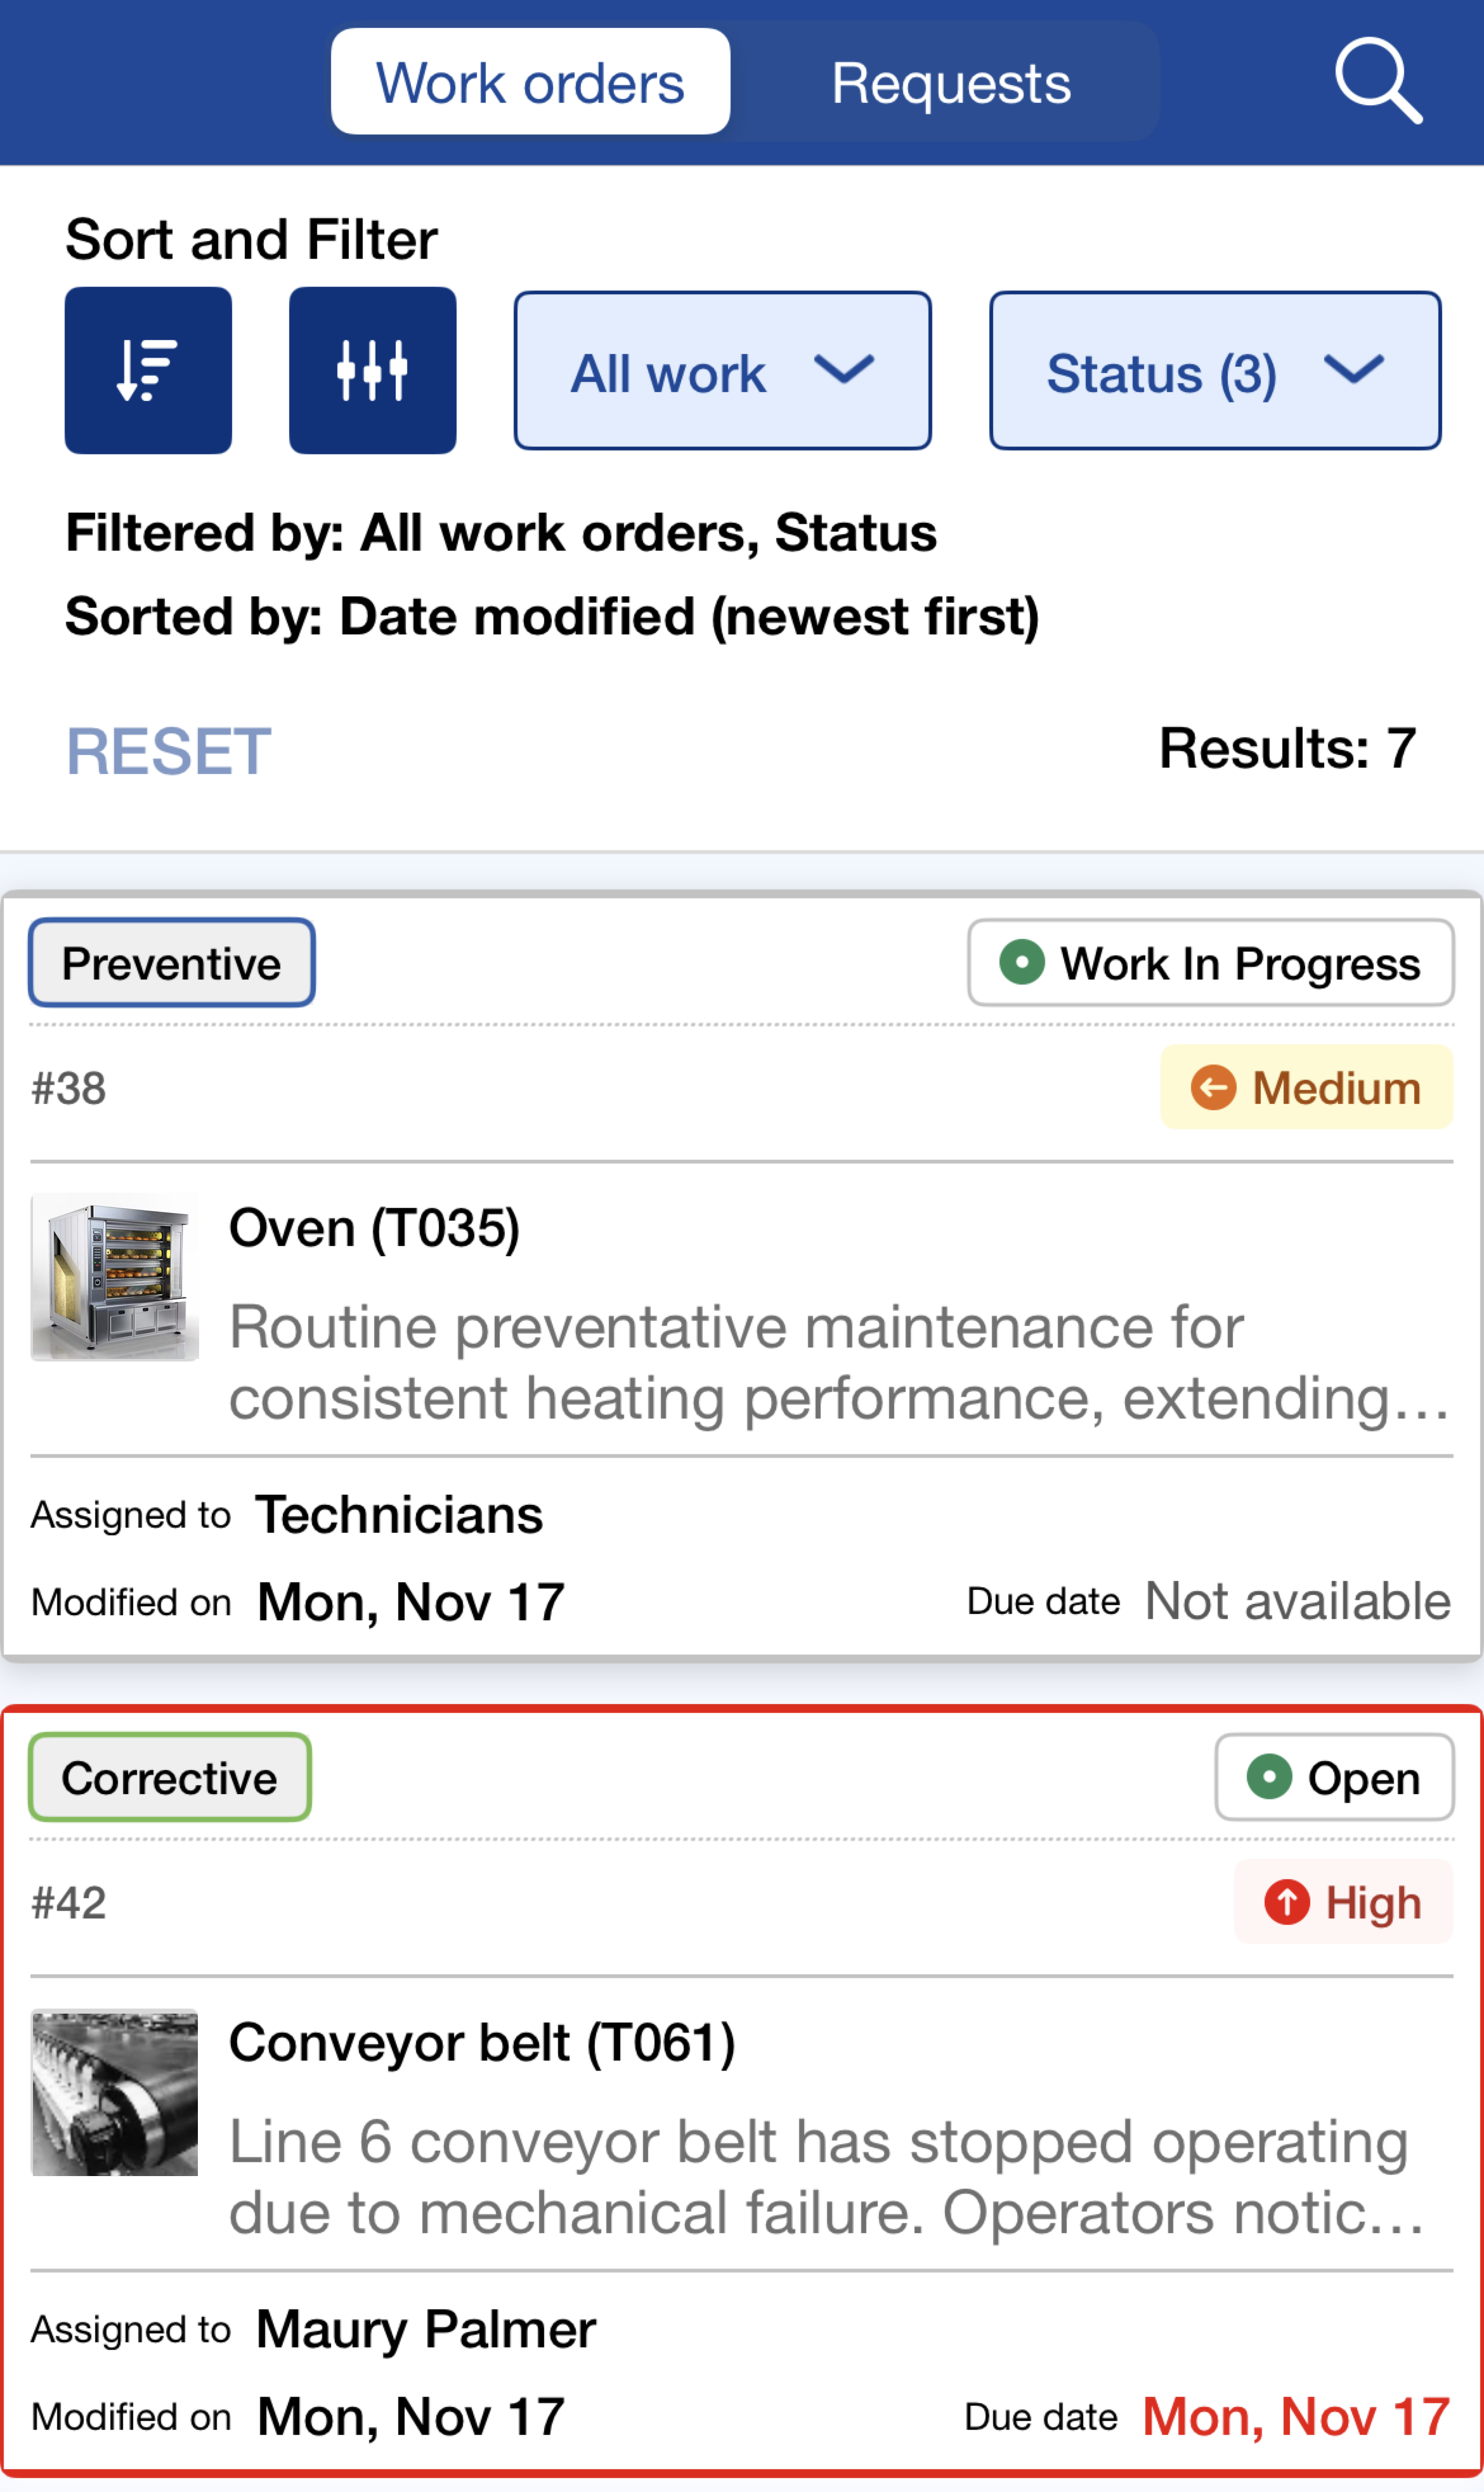Click the Medium priority arrow icon on #38

point(1215,1087)
